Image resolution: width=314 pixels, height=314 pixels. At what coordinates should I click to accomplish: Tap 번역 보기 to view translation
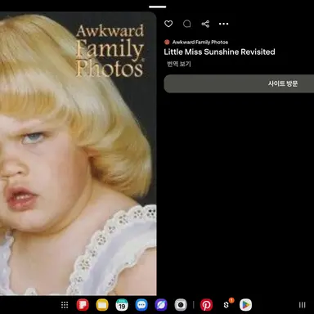coord(179,64)
